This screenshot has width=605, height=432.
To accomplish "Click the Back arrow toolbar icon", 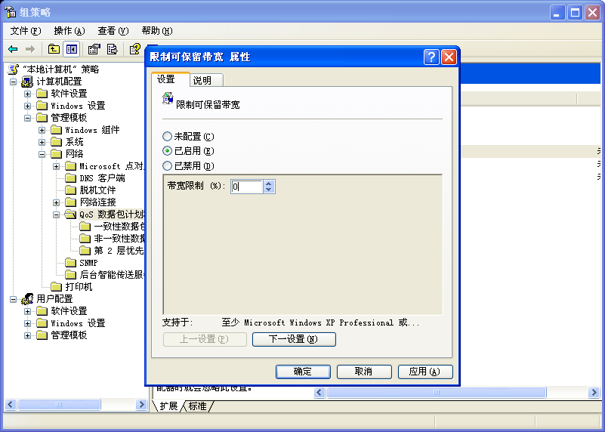I will tap(13, 49).
